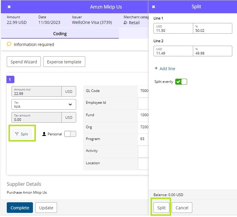The height and width of the screenshot is (217, 237).
Task: Click the Retail merchant category icon
Action: 126,23
